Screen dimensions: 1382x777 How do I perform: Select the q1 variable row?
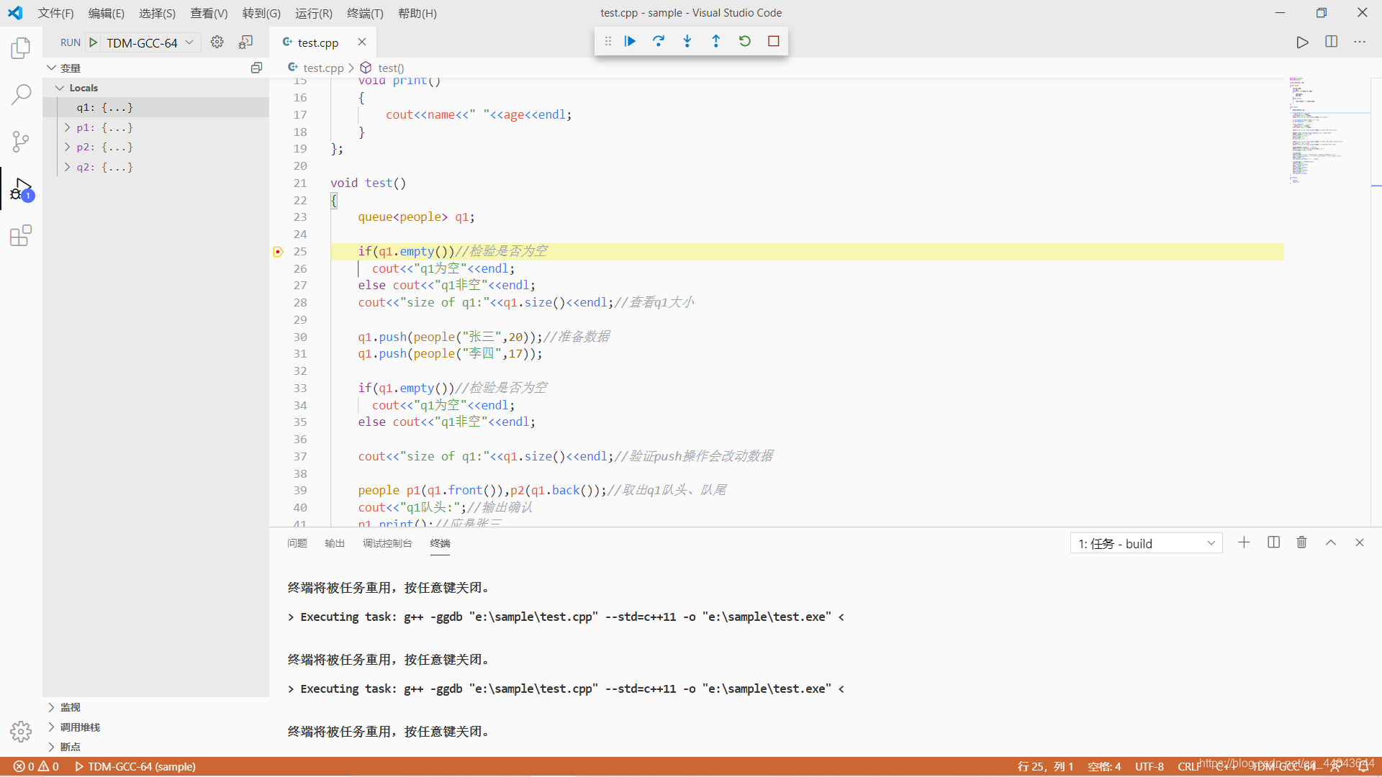pyautogui.click(x=155, y=107)
